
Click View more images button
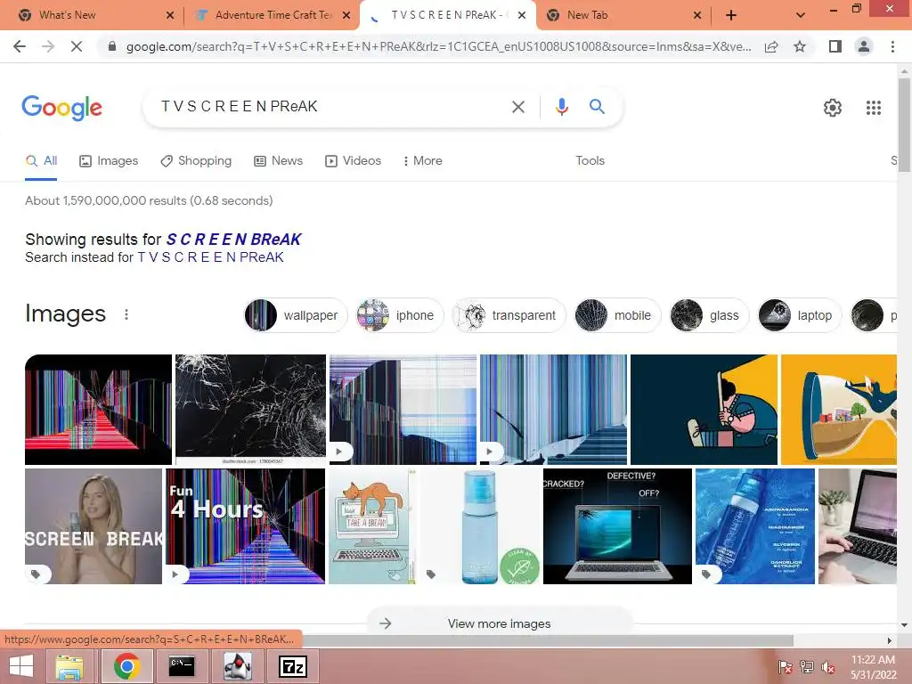pos(499,623)
